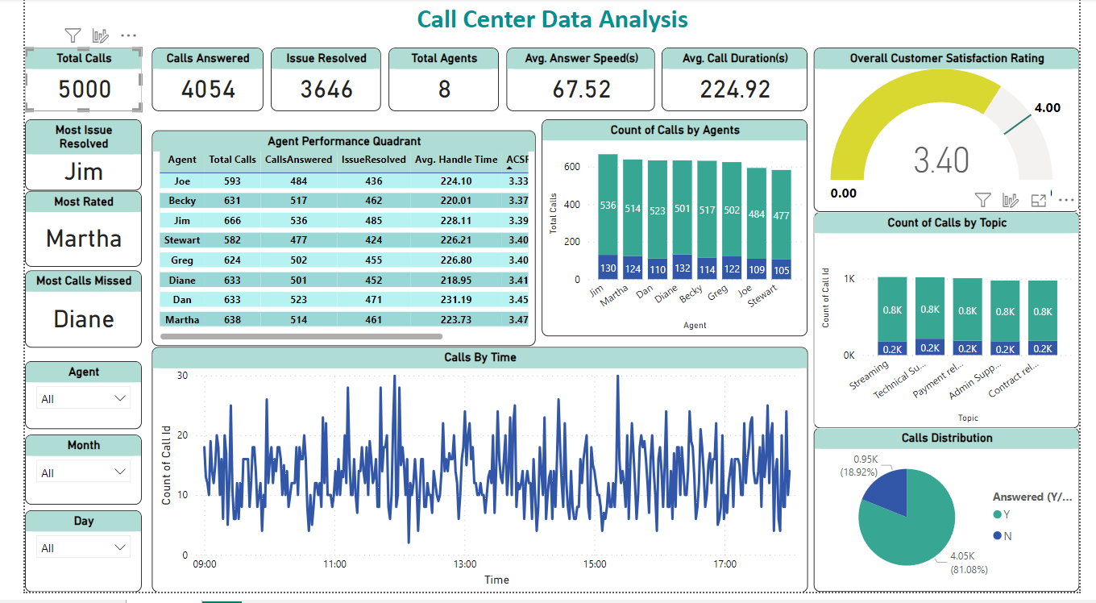The height and width of the screenshot is (603, 1096).
Task: Click personalize visual icon on satisfaction gauge
Action: click(1011, 200)
